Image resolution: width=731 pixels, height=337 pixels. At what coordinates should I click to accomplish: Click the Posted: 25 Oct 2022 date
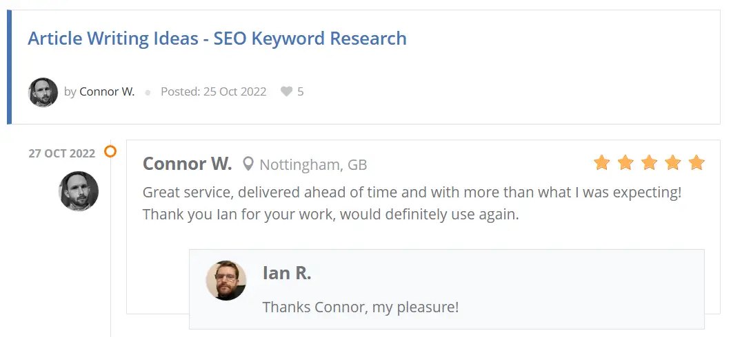click(214, 91)
